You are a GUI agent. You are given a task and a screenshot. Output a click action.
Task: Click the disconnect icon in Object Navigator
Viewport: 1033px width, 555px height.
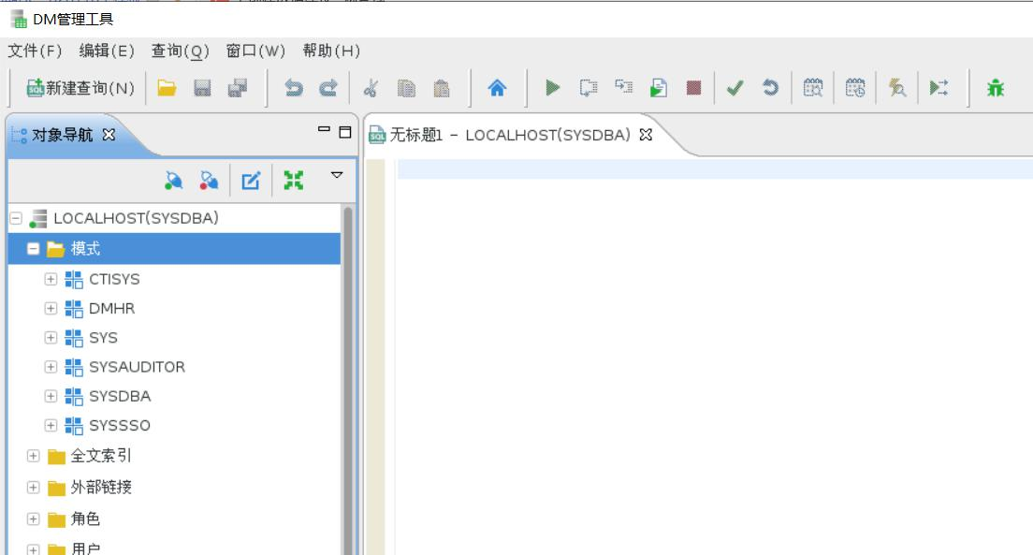click(209, 181)
